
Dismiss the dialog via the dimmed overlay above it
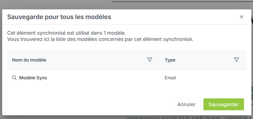[55, 4]
